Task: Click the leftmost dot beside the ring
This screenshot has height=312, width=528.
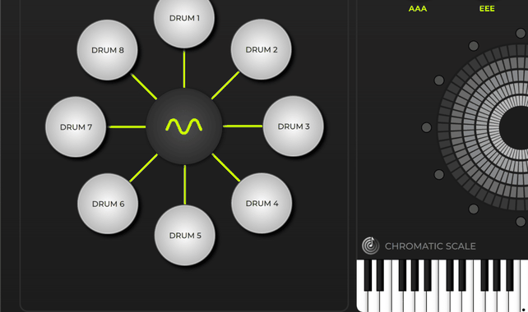Action: (426, 127)
